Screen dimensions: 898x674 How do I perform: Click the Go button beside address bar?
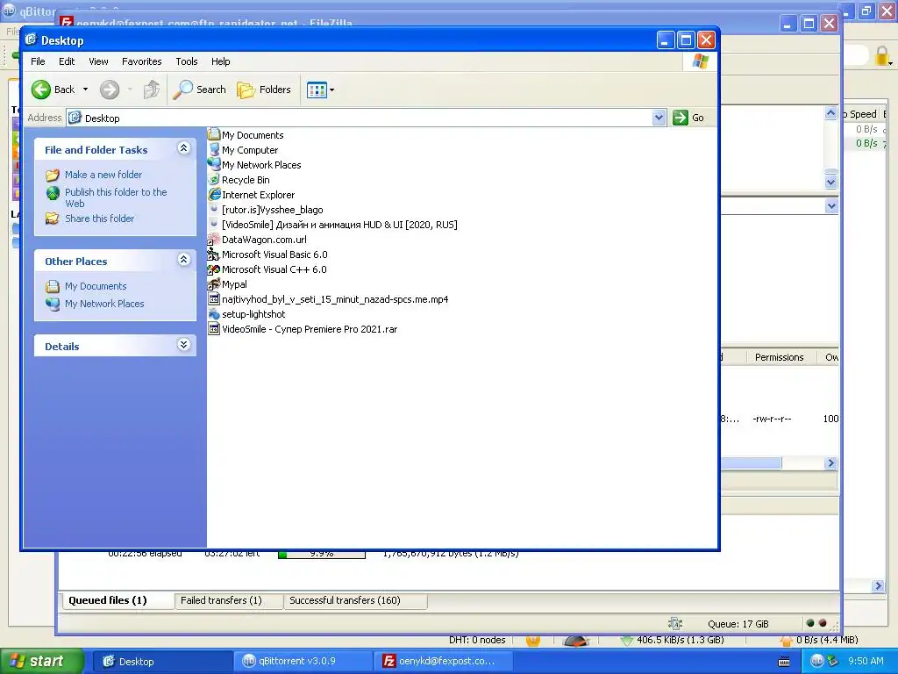pyautogui.click(x=688, y=118)
